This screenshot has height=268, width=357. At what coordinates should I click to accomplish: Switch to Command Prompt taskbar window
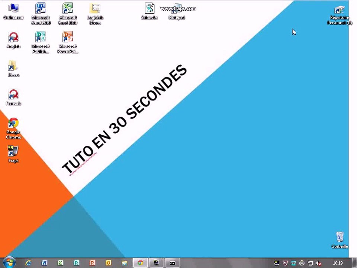click(172, 263)
